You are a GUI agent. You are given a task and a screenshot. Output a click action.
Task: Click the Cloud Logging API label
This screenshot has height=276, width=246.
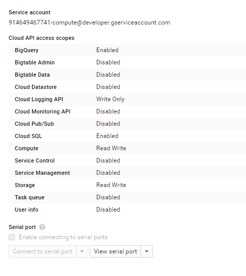point(39,99)
